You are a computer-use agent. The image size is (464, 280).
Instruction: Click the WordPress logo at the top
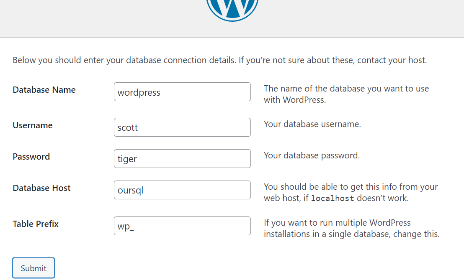click(232, 8)
